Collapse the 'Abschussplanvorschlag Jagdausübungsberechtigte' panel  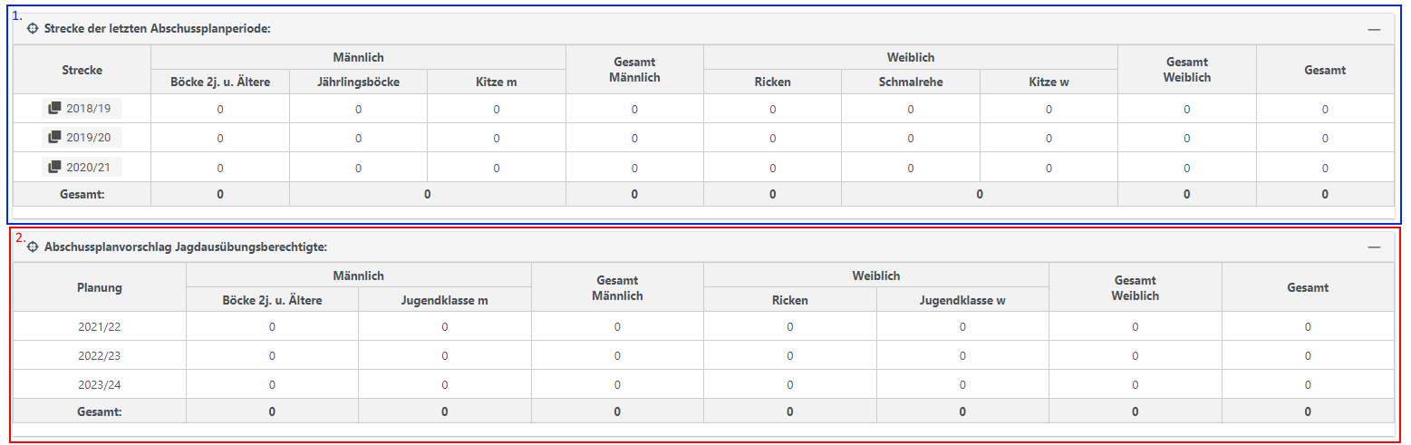pyautogui.click(x=1374, y=247)
